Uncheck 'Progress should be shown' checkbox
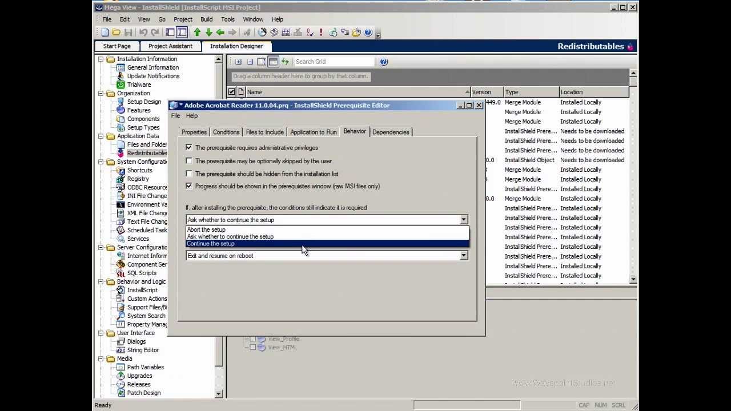The image size is (731, 411). tap(189, 186)
